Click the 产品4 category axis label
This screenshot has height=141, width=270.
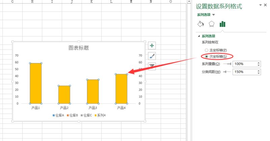(122, 108)
